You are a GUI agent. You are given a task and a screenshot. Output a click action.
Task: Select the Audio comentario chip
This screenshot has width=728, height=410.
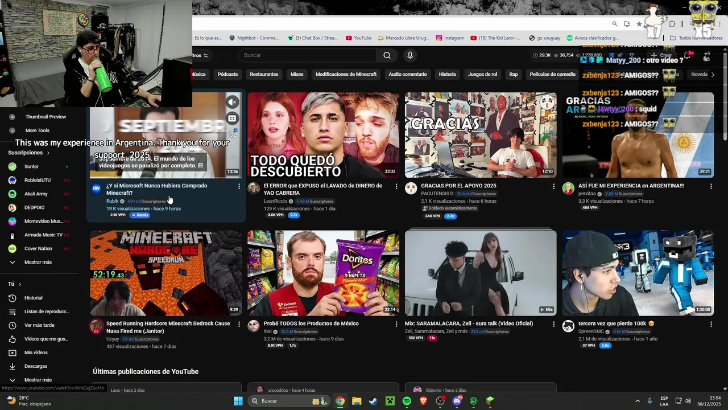pos(408,74)
